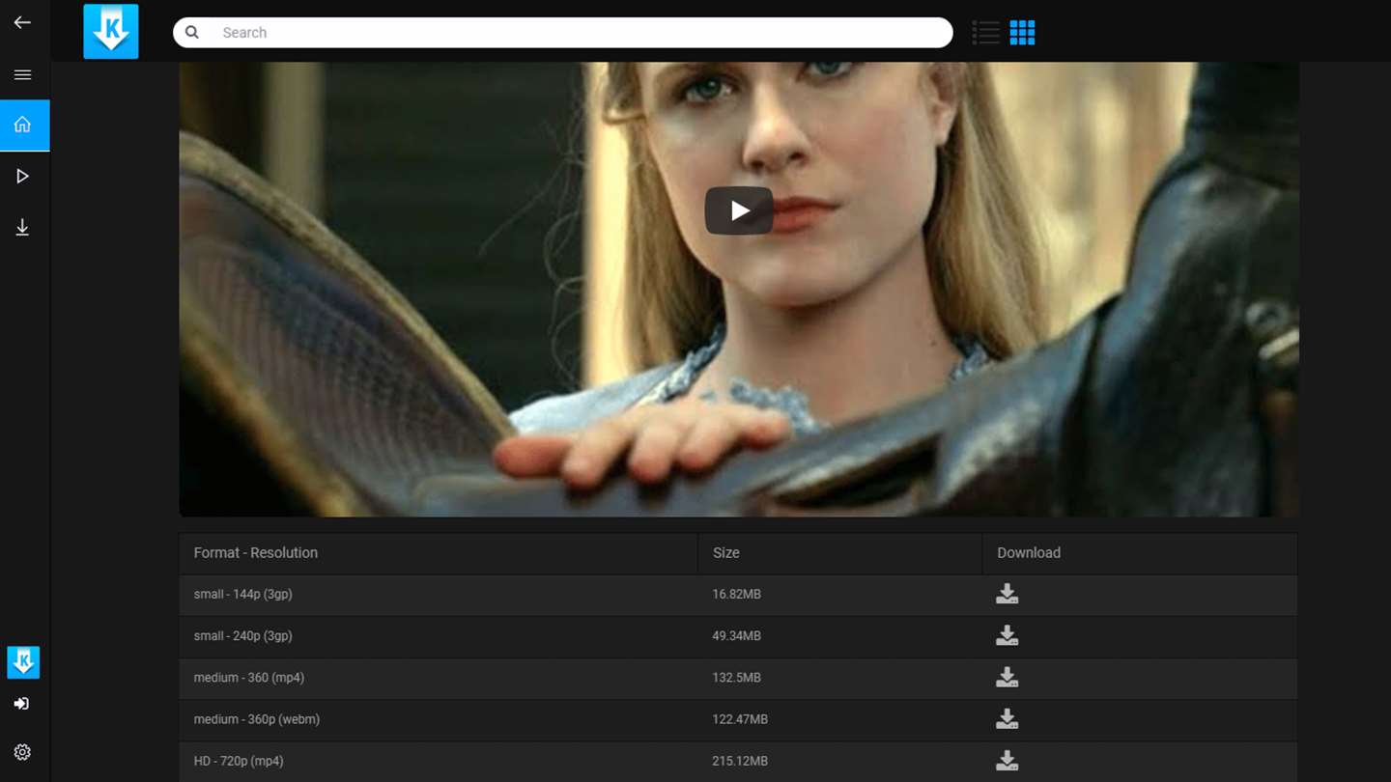Click the 49.34MB size value
This screenshot has height=782, width=1391.
click(736, 635)
